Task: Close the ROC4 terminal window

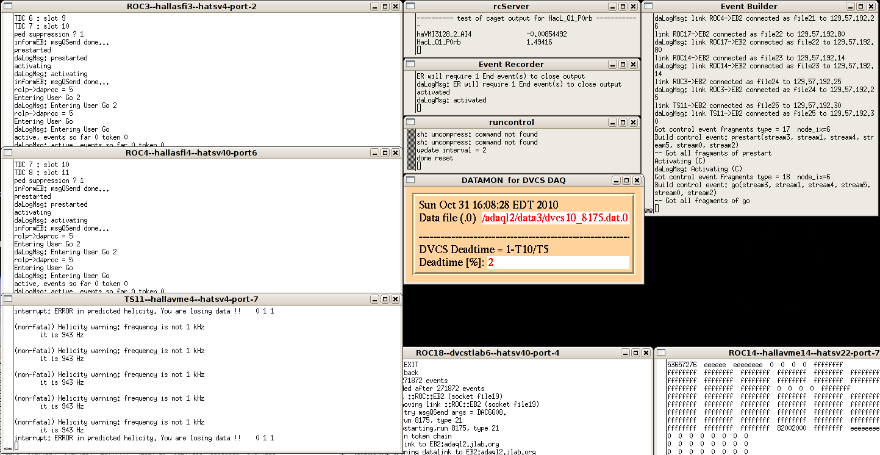Action: (x=395, y=152)
